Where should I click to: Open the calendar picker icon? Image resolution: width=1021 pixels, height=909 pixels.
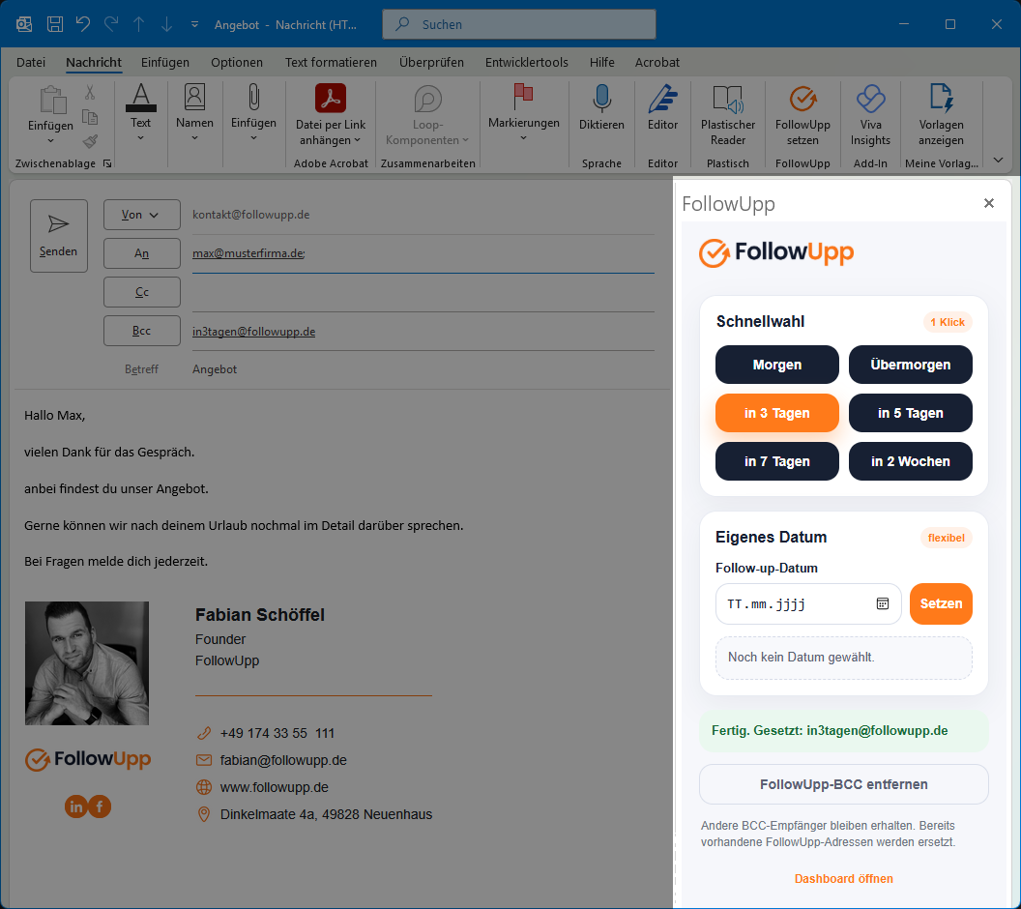[x=883, y=604]
